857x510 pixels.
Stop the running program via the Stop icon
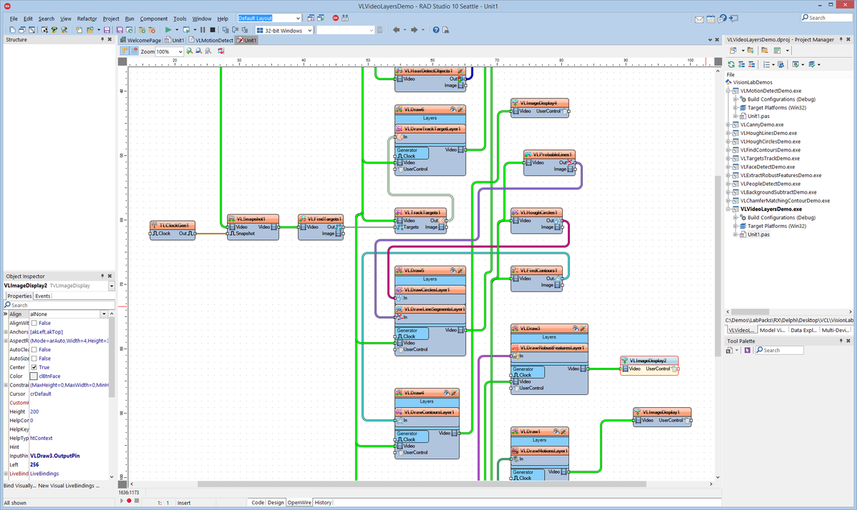coord(212,30)
